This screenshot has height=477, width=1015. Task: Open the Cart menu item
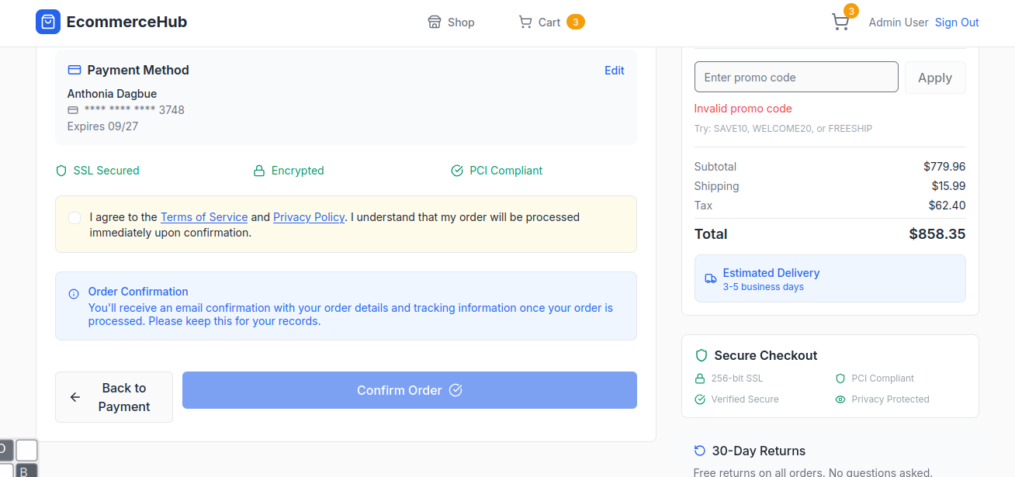[x=549, y=22]
